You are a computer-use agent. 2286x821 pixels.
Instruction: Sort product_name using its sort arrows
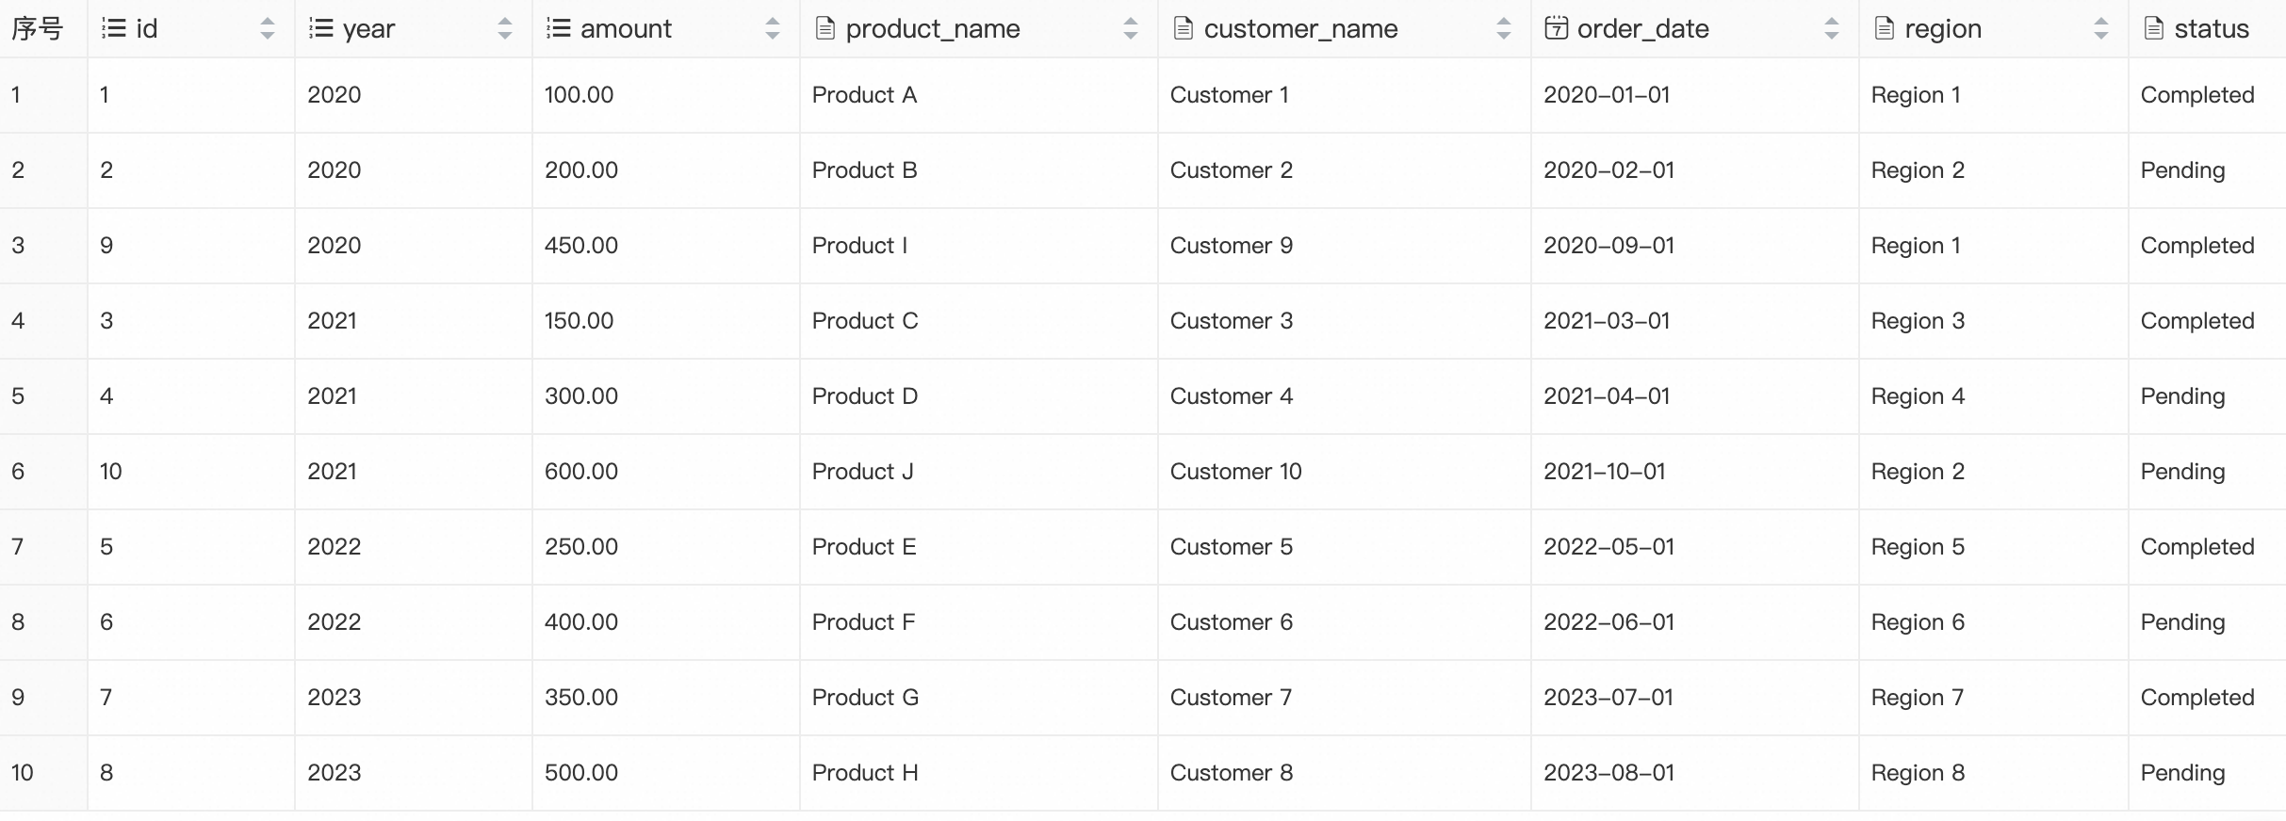coord(1131,28)
